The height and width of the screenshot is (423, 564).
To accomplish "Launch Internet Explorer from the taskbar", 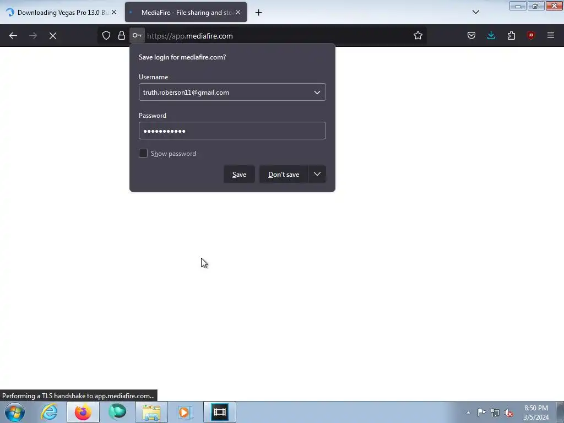I will point(49,412).
